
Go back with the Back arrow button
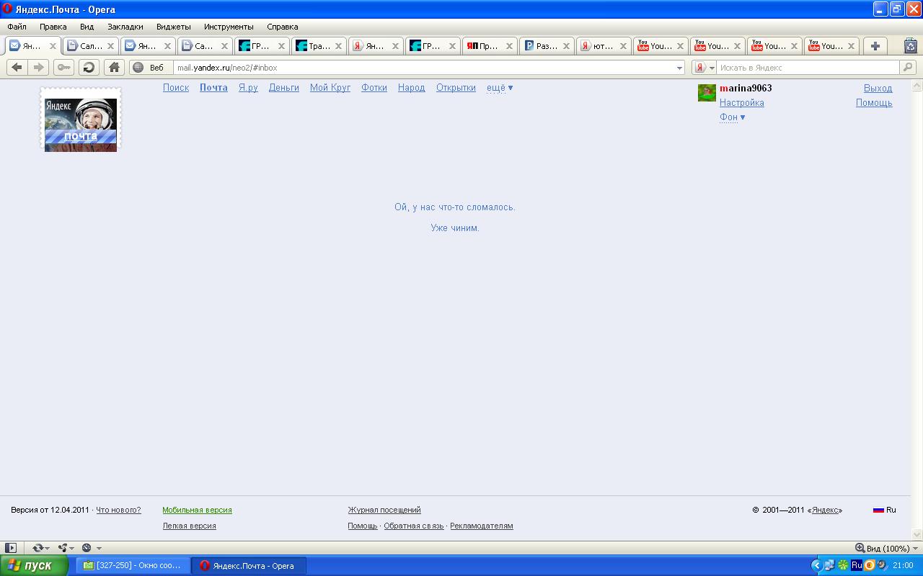(x=17, y=67)
